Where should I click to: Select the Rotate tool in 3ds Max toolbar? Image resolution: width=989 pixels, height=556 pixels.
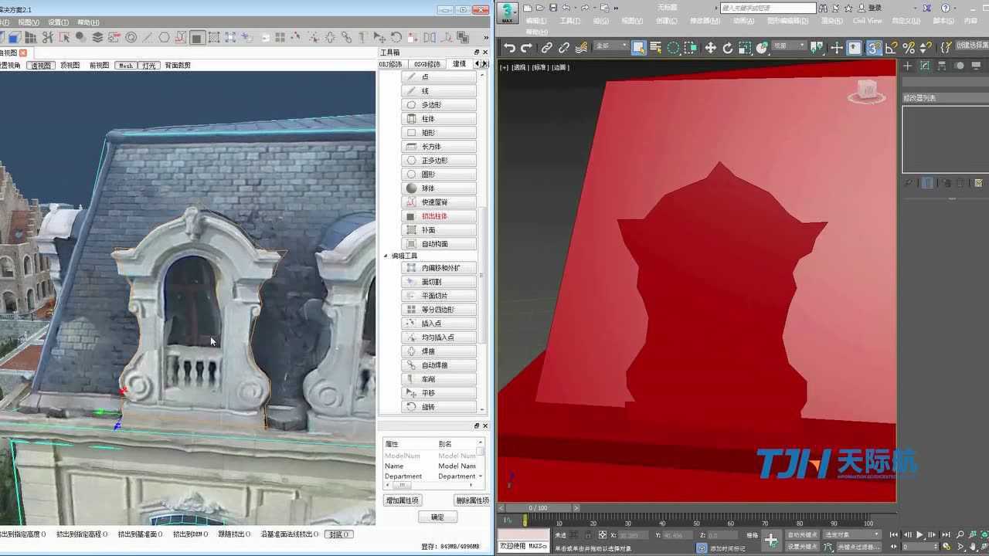pos(729,48)
